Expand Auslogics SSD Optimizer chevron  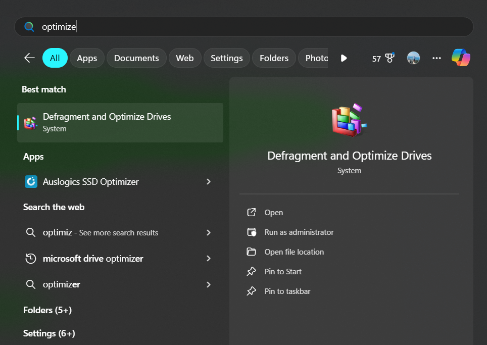209,182
